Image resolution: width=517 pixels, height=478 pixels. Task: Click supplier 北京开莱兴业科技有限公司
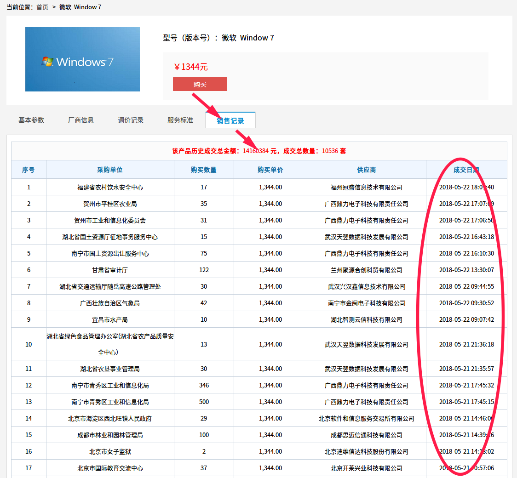pyautogui.click(x=366, y=468)
